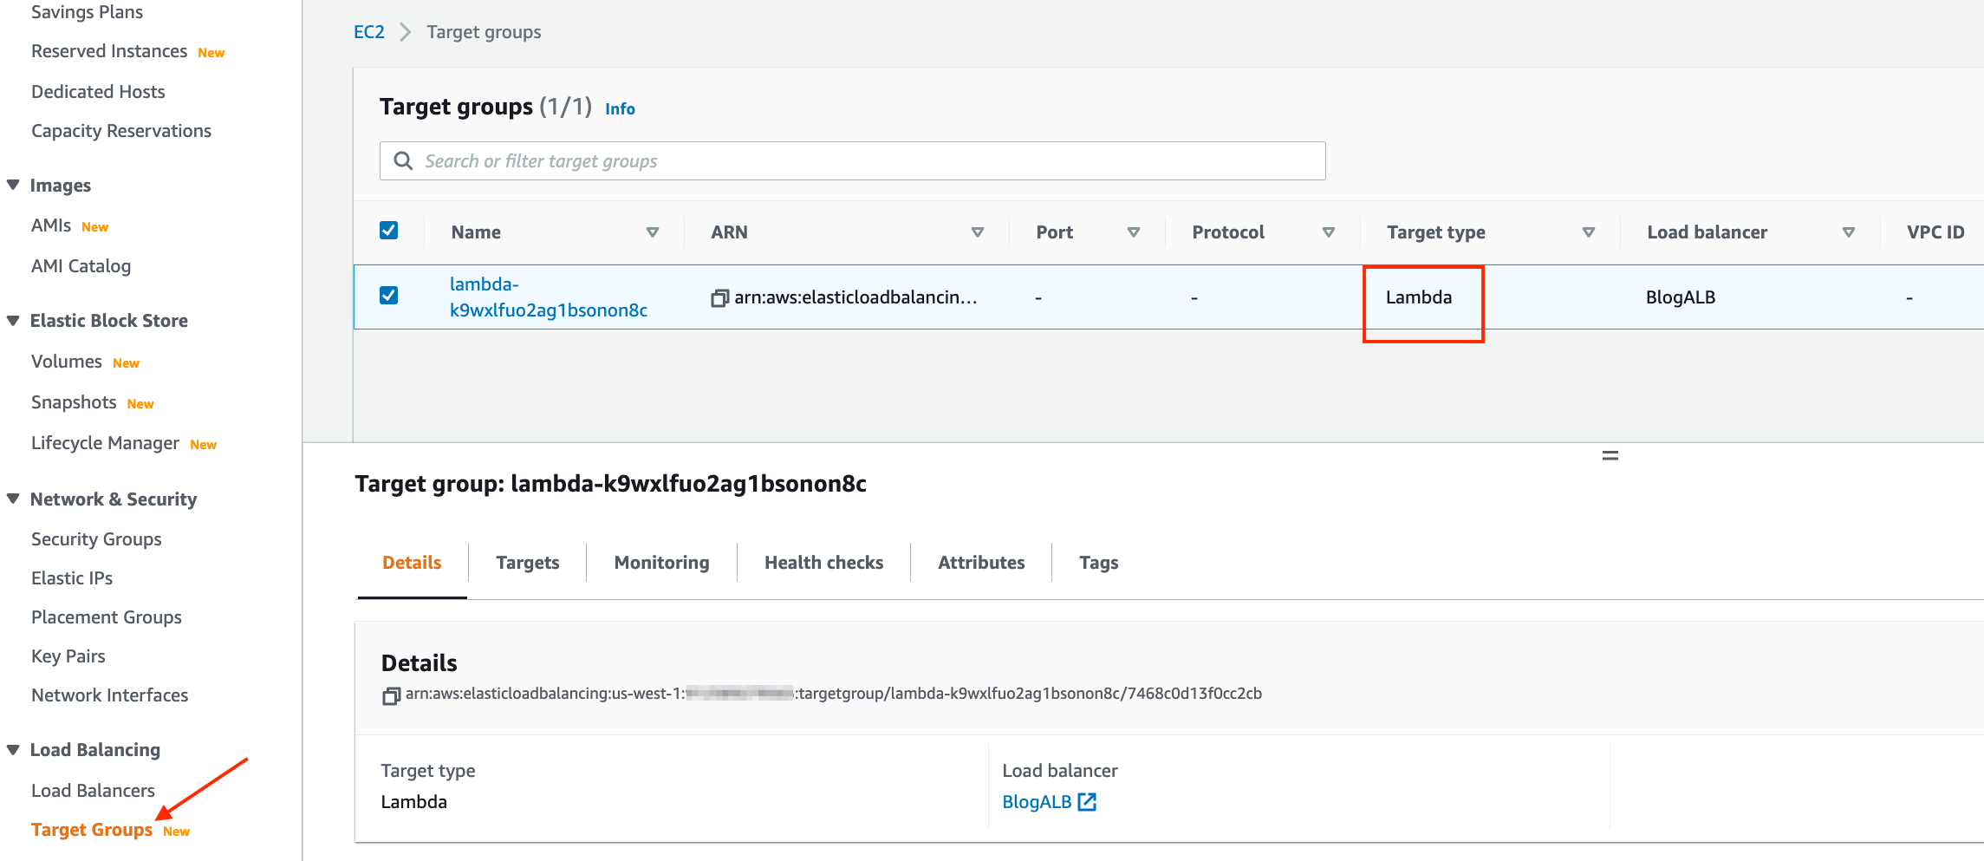Image resolution: width=1984 pixels, height=861 pixels.
Task: Switch to the Details tab
Action: 412,563
